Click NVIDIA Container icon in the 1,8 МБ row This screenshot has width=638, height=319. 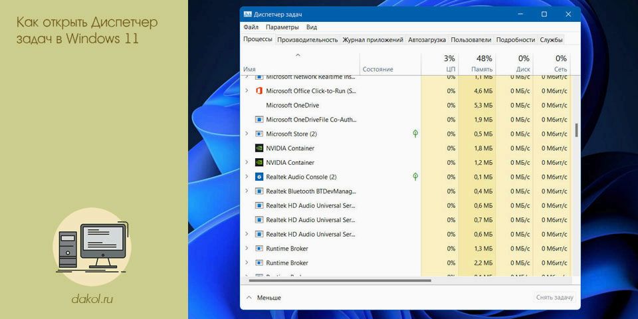coord(259,148)
